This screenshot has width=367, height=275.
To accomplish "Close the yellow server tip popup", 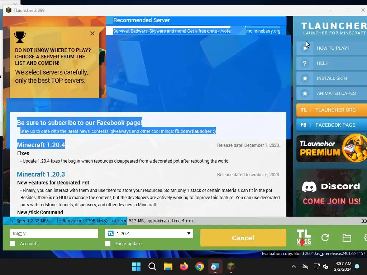I will point(92,33).
